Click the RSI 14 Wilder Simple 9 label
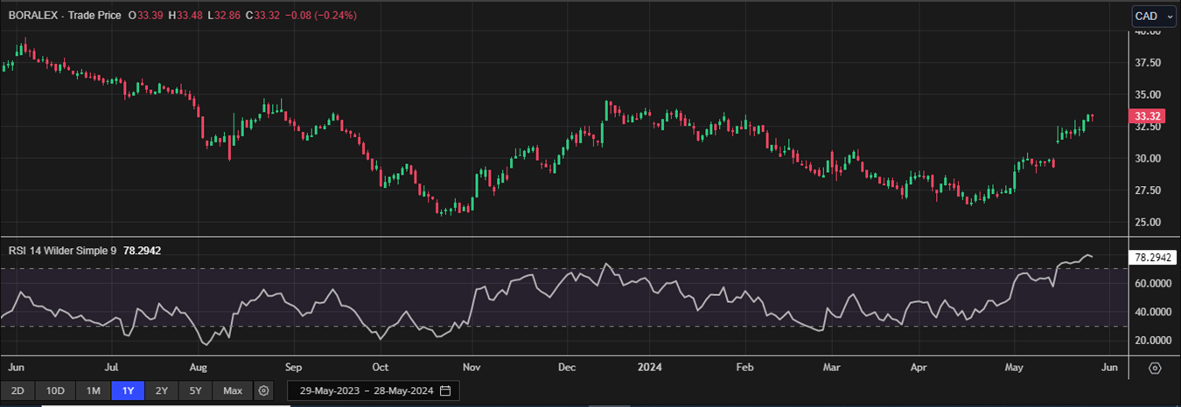Image resolution: width=1181 pixels, height=407 pixels. pyautogui.click(x=62, y=250)
